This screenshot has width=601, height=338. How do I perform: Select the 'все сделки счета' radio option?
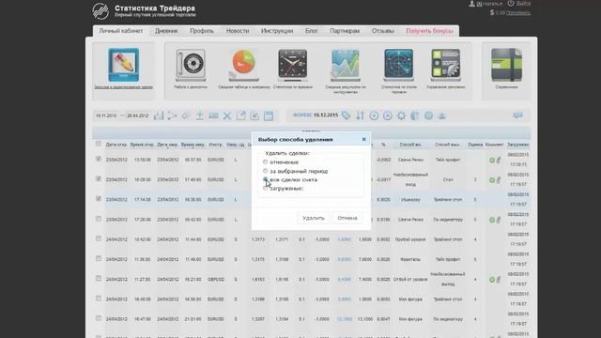[x=265, y=179]
